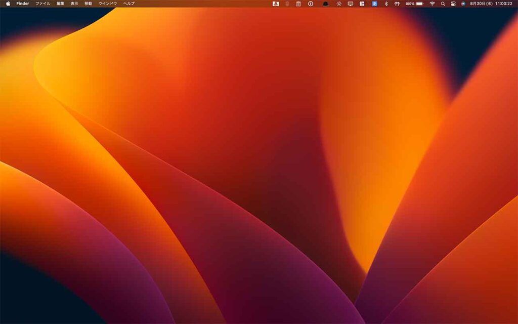Viewport: 518px width, 324px height.
Task: Open the brightness sun icon in the menu bar
Action: pos(339,5)
